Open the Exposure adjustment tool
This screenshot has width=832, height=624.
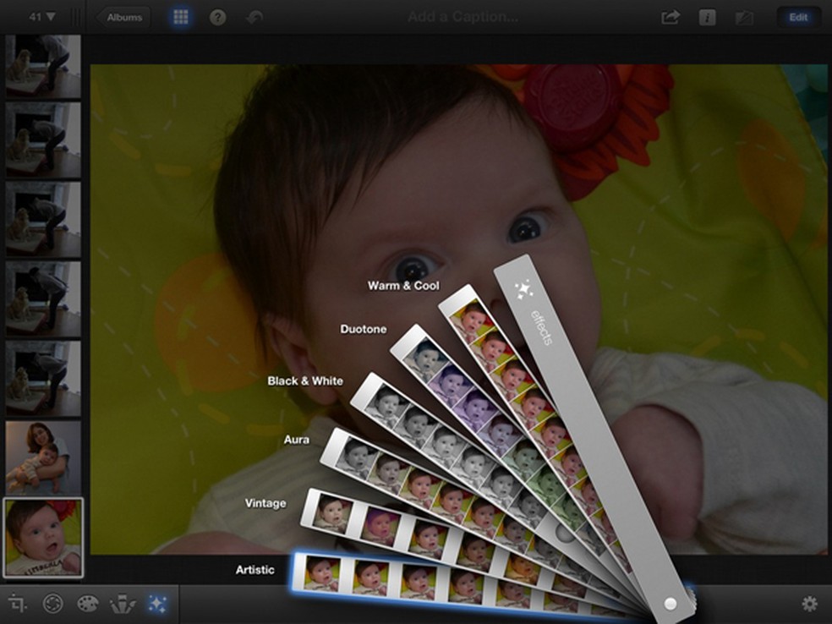[x=52, y=604]
